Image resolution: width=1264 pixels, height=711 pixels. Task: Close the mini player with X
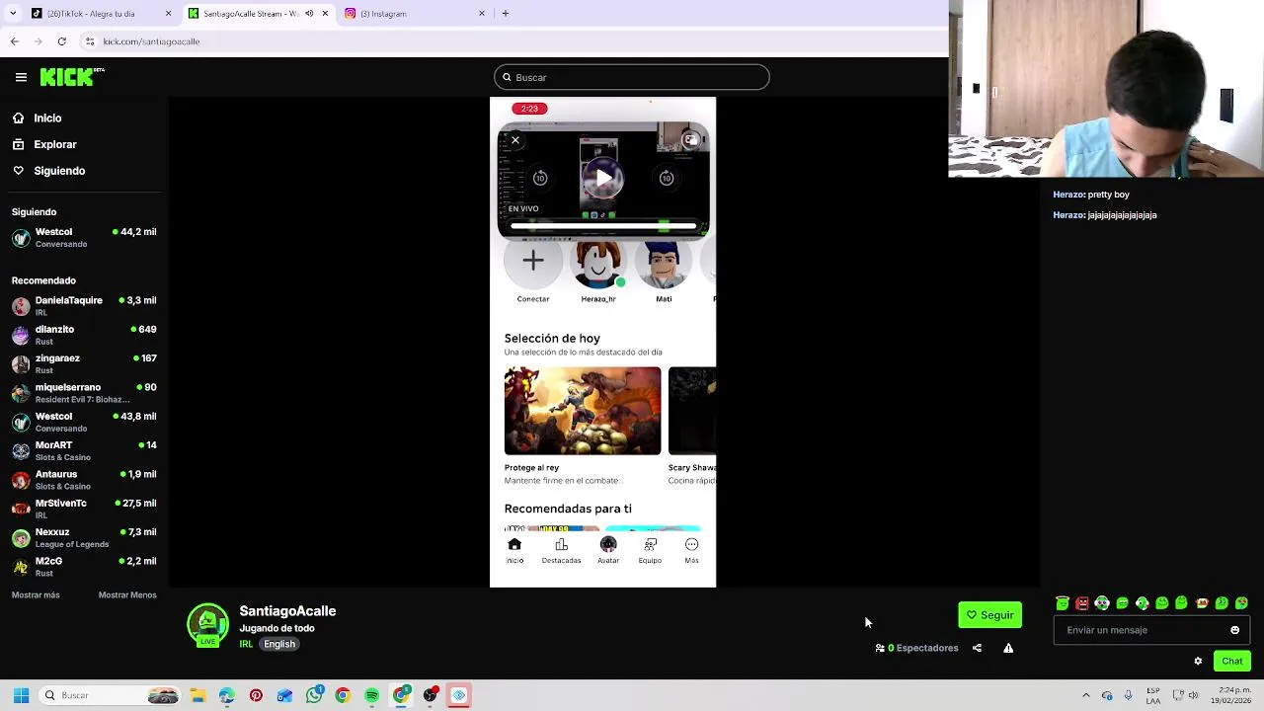[514, 140]
